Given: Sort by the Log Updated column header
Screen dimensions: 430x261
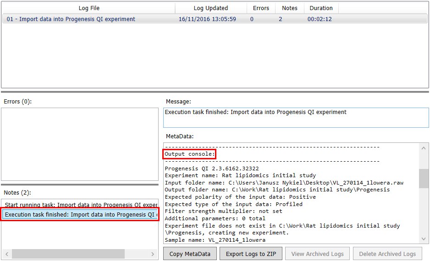Looking at the screenshot, I should [x=211, y=8].
